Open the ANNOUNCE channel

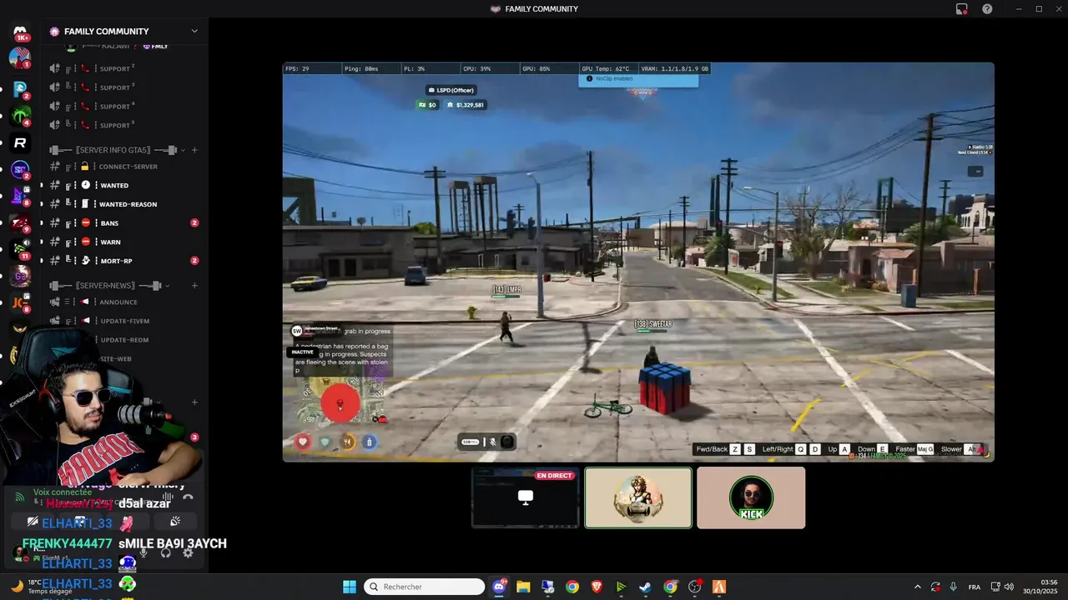123,302
